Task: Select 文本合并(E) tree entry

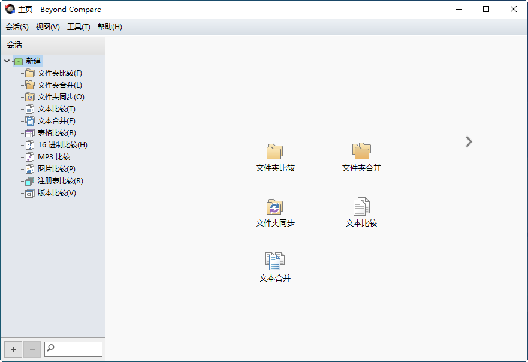Action: [56, 121]
